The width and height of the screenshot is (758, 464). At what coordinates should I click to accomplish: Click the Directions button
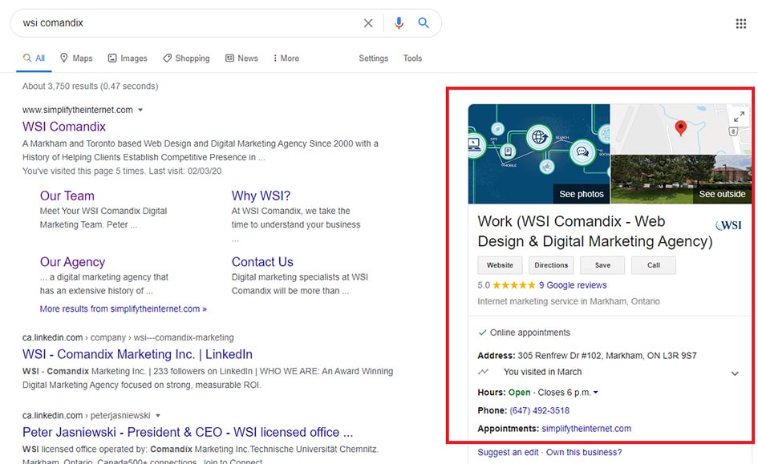tap(551, 265)
